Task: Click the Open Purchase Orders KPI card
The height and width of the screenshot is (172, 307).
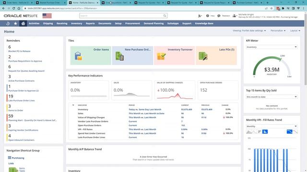Action: coord(218,90)
